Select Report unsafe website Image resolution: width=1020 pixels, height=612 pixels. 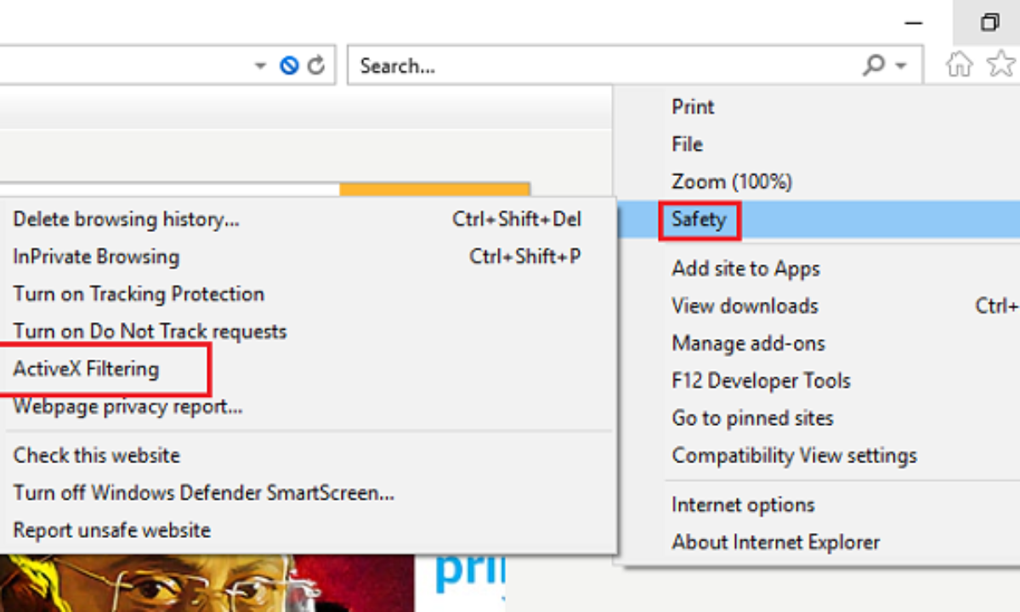111,530
